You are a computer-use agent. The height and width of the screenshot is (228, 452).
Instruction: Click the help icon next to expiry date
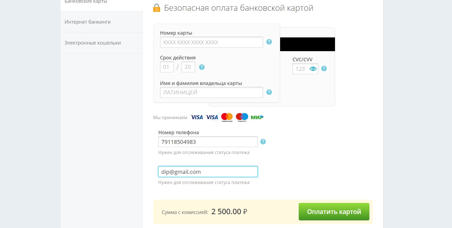pos(202,67)
